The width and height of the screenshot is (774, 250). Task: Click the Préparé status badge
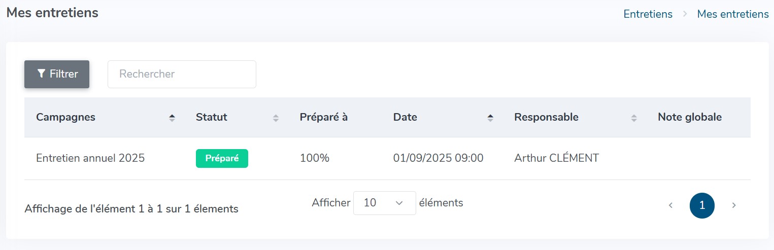(222, 158)
